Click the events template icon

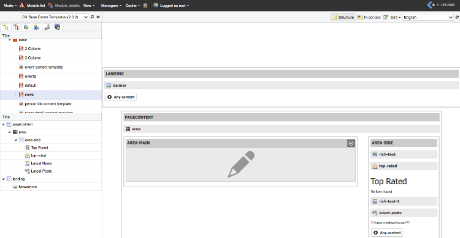pyautogui.click(x=21, y=76)
